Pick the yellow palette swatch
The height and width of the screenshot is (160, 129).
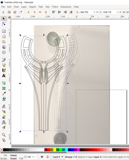[55, 150]
